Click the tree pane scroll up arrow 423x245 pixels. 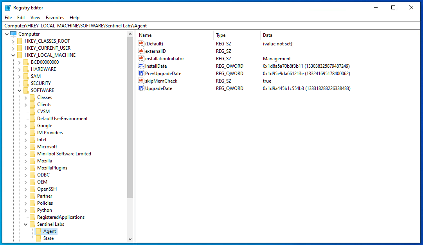click(x=130, y=34)
